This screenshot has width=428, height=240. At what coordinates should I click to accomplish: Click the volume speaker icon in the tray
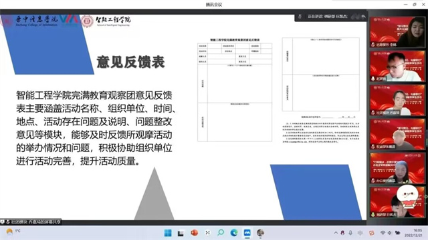(390, 233)
